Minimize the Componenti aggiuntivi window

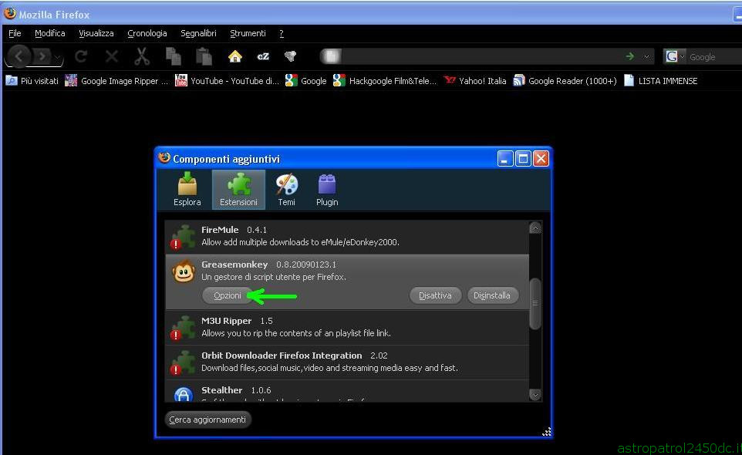point(505,159)
